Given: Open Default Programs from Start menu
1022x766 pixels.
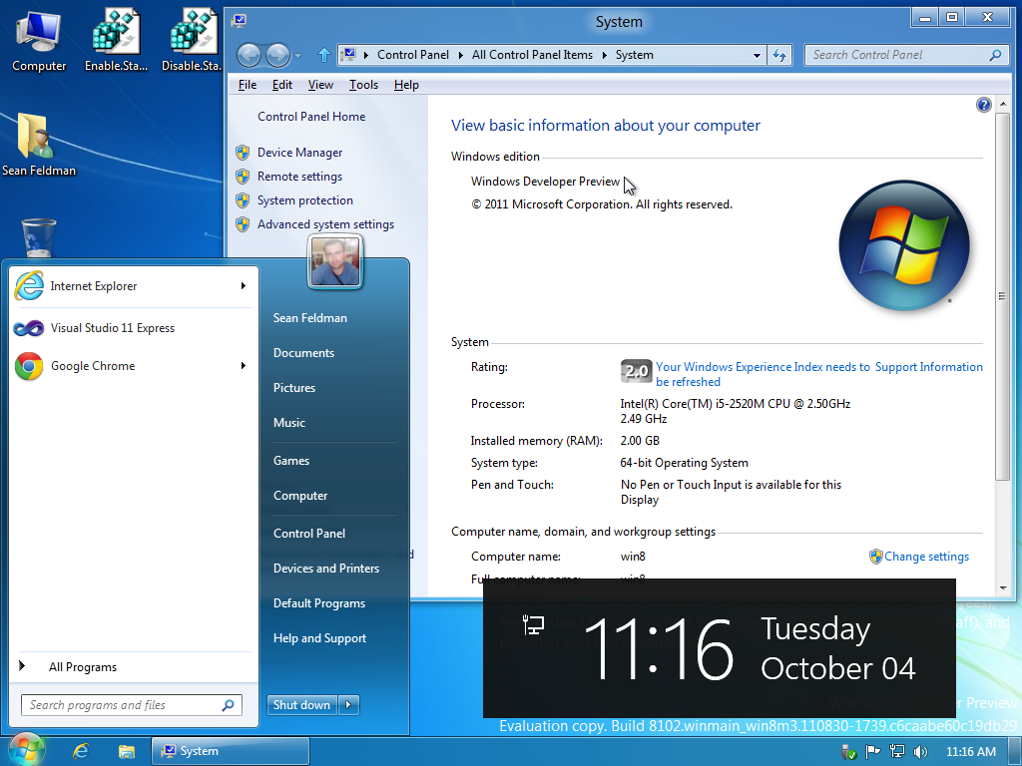Looking at the screenshot, I should pos(319,603).
